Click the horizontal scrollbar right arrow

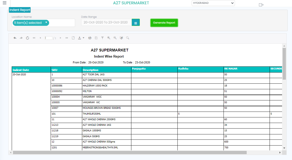[280, 153]
